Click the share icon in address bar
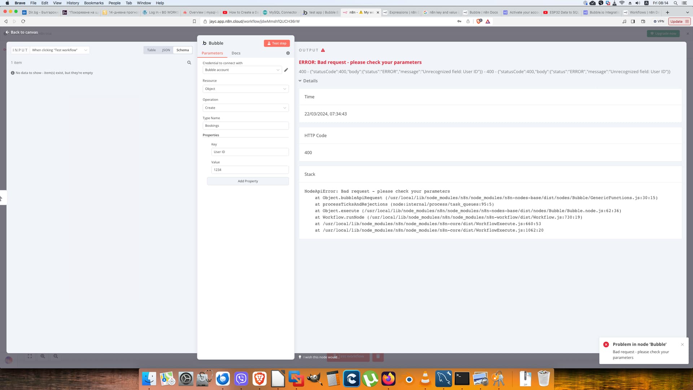The image size is (693, 390). tap(468, 21)
